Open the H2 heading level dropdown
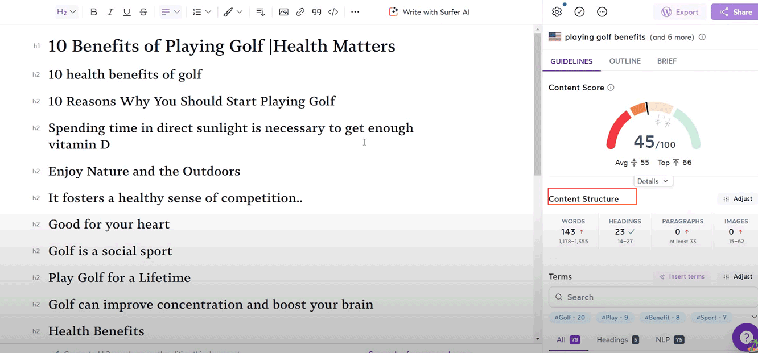 click(x=67, y=12)
